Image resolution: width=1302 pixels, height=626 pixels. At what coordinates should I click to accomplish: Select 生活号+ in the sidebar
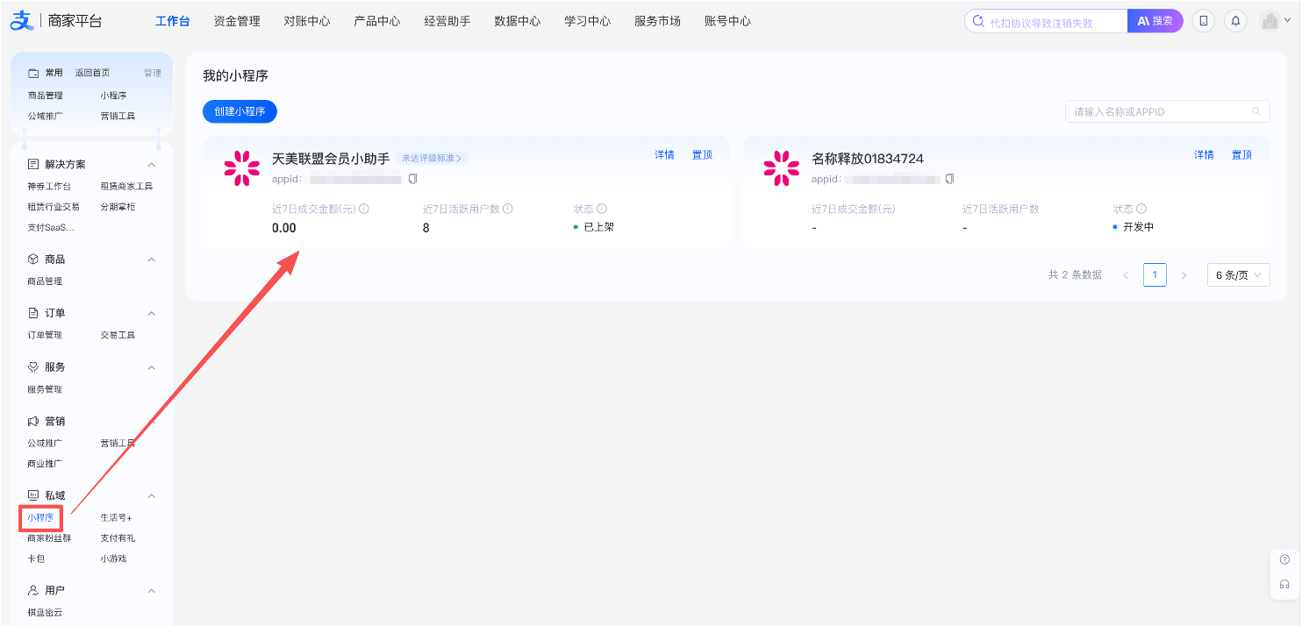pos(116,518)
